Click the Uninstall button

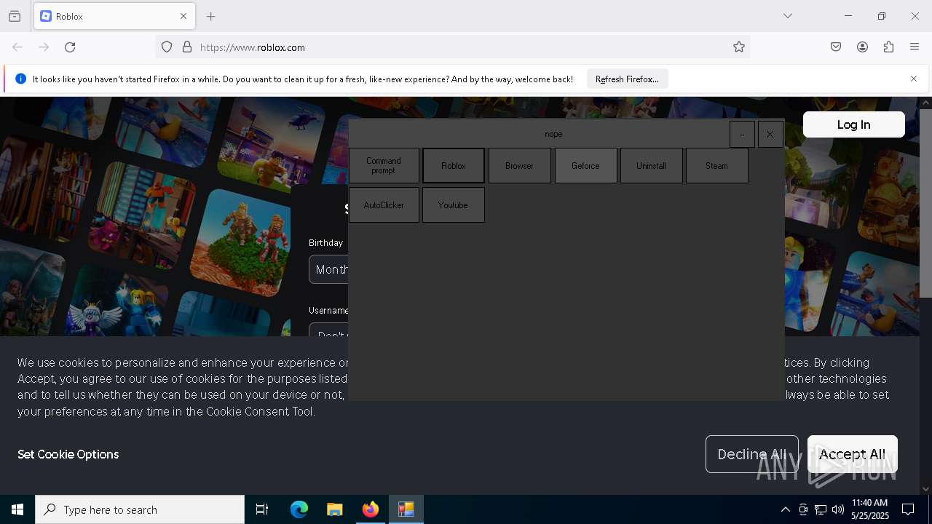click(x=651, y=166)
